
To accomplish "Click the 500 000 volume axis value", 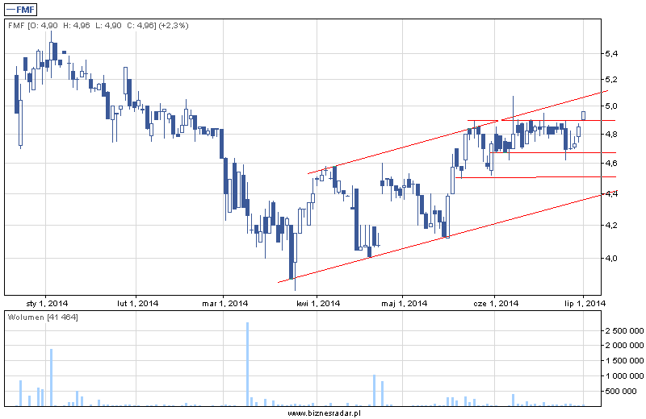I will pos(621,391).
